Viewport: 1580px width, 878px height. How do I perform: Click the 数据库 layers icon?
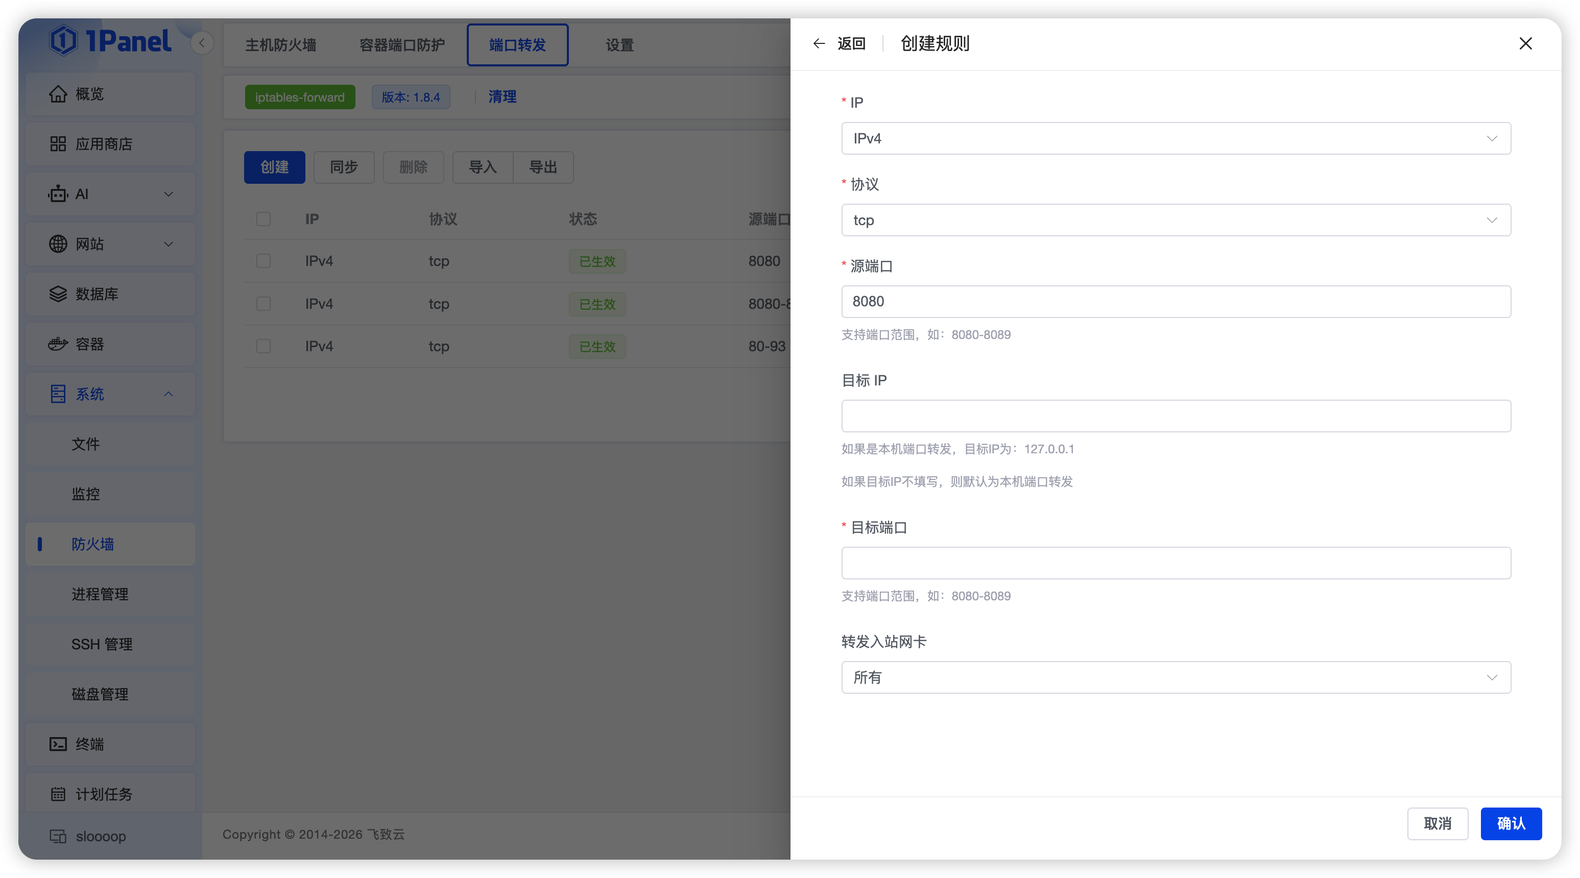click(58, 294)
